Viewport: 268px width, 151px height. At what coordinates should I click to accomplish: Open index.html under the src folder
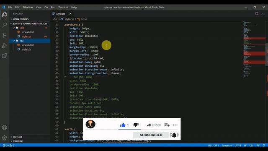pyautogui.click(x=27, y=45)
